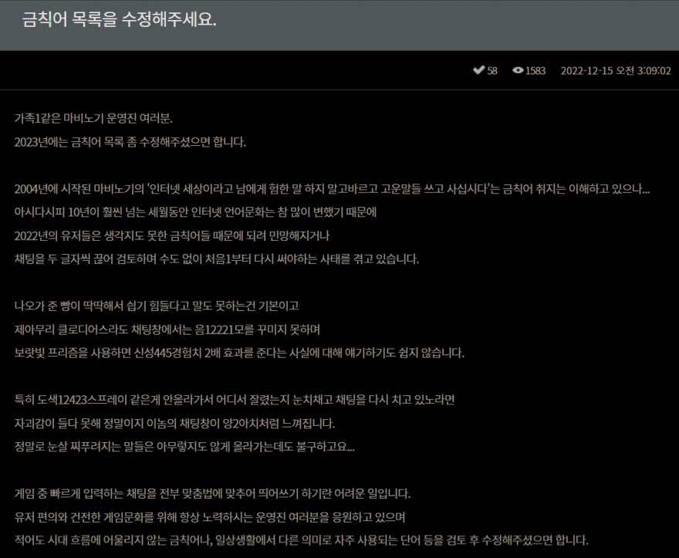Click the line starting '2022년의 유저들은 생각지도'
The width and height of the screenshot is (679, 558).
pos(172,235)
